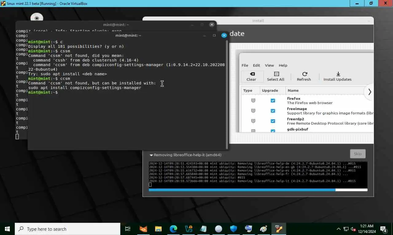Open the Help menu in Update Manager
393x235 pixels.
[283, 65]
